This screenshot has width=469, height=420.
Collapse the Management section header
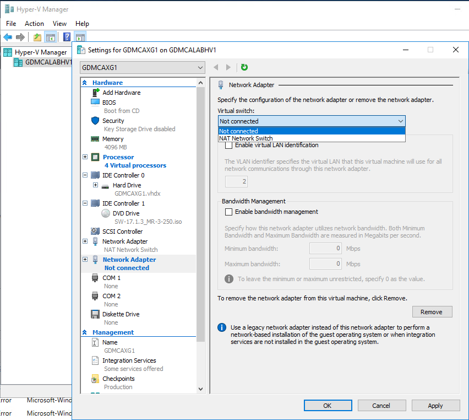pos(85,332)
